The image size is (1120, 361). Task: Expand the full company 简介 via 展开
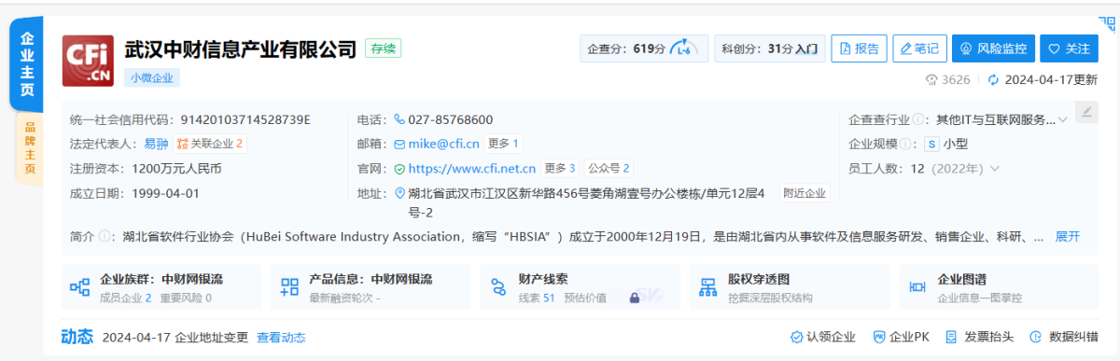click(x=1068, y=237)
